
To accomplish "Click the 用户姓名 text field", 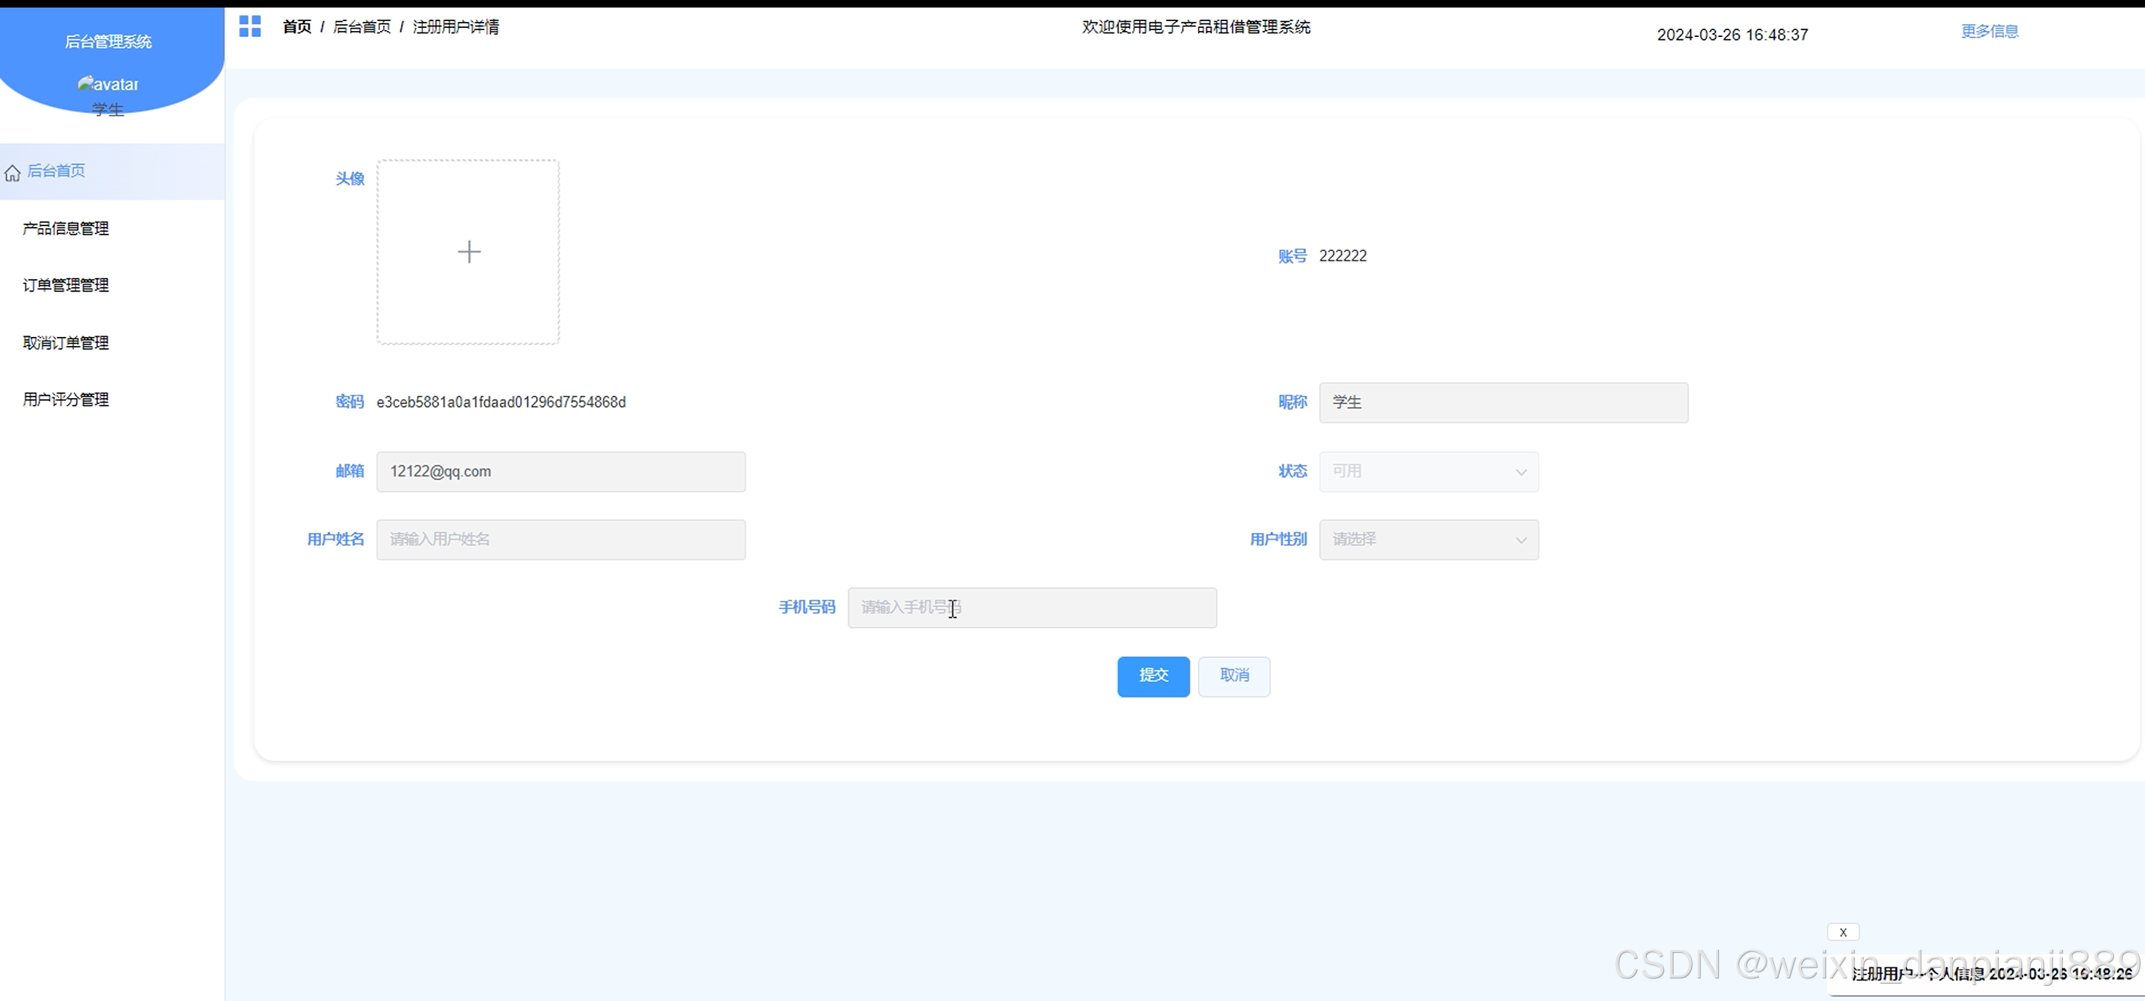I will pos(560,540).
